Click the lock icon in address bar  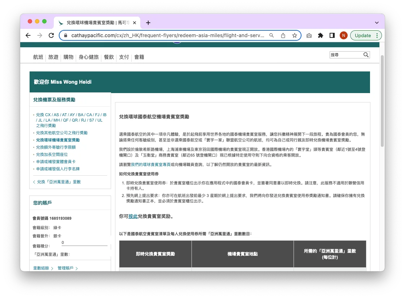[66, 35]
